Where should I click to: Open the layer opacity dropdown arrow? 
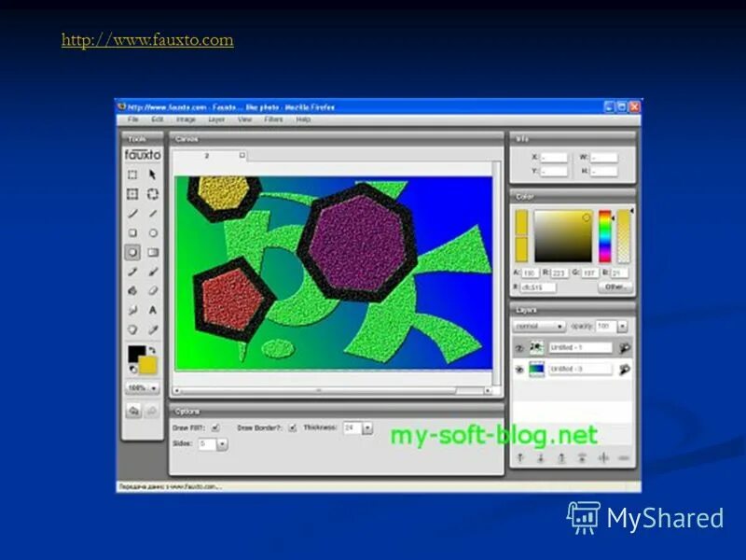pyautogui.click(x=622, y=327)
